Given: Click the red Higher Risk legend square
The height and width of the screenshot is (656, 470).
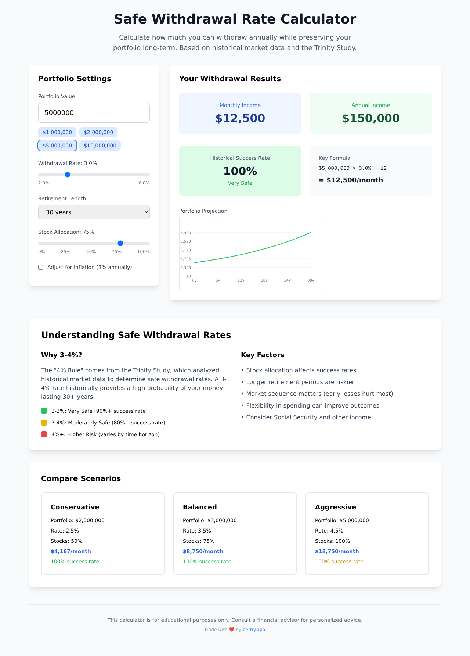Looking at the screenshot, I should 44,434.
